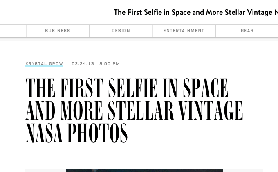
Task: Click the headline line 'The First Selfie in Space'
Action: [127, 87]
